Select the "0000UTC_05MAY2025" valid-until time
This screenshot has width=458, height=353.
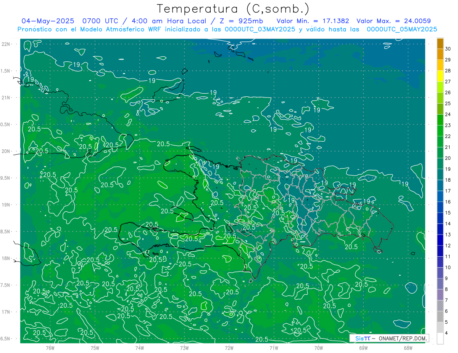click(402, 29)
